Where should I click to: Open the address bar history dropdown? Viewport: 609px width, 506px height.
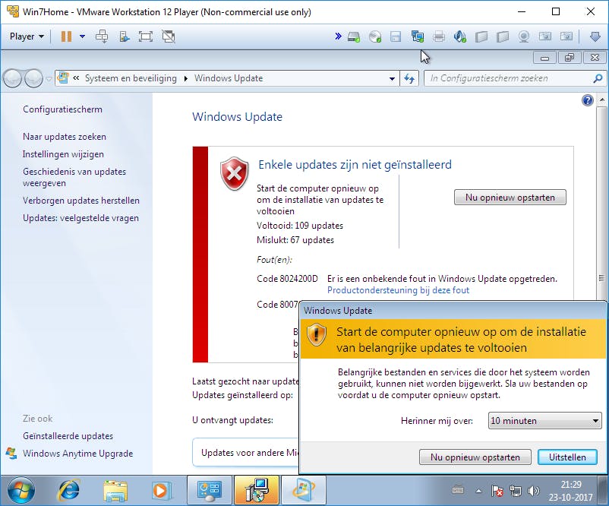(x=392, y=78)
